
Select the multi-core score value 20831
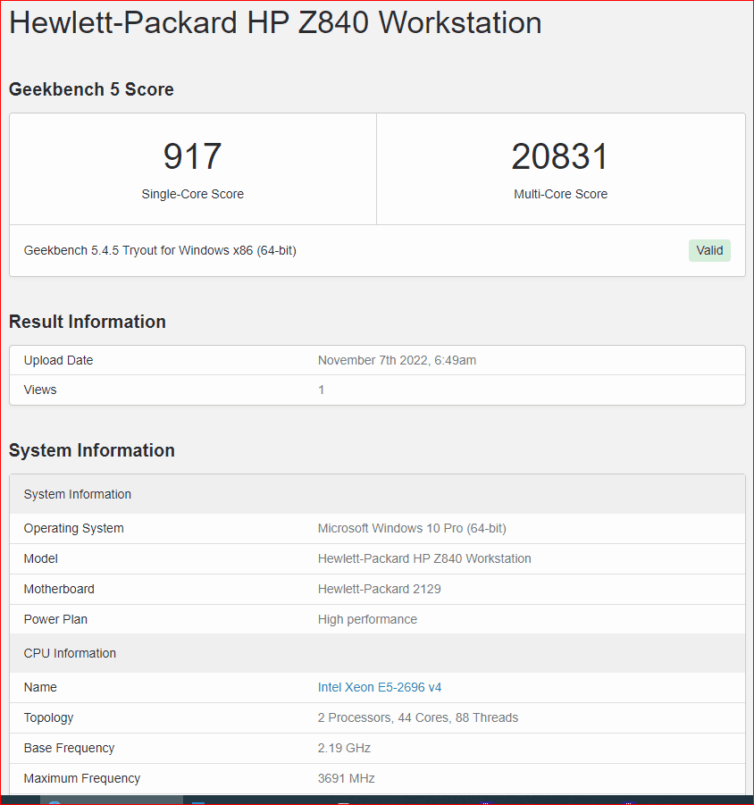[560, 156]
